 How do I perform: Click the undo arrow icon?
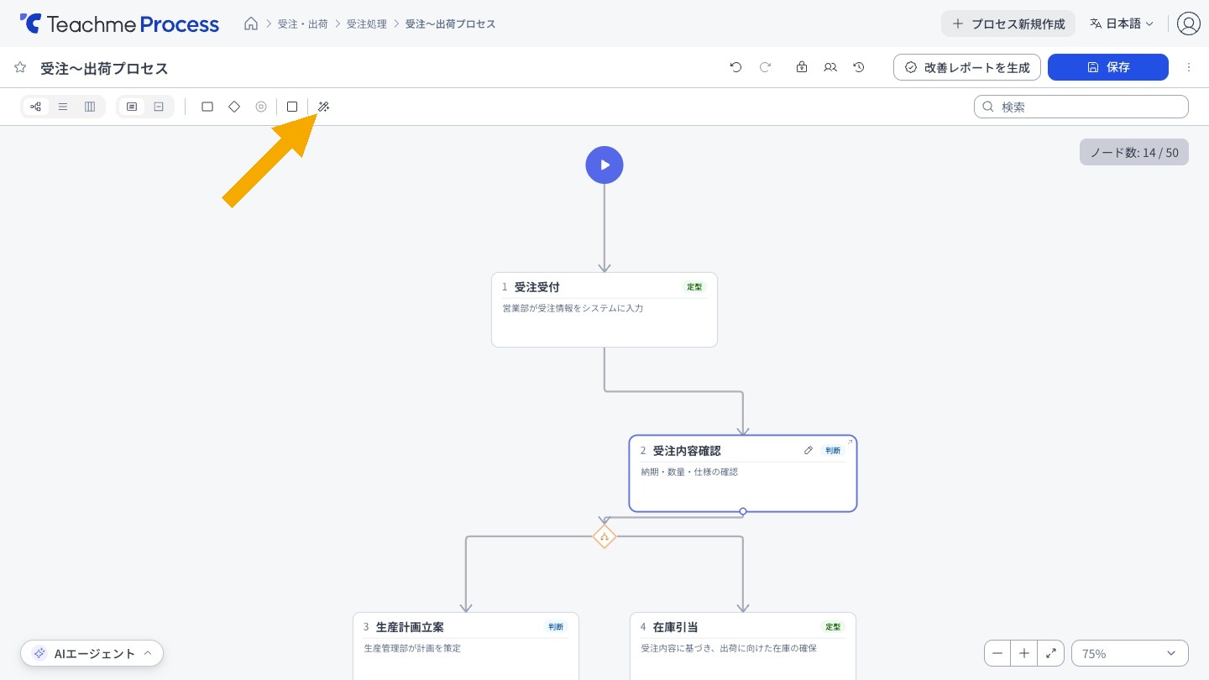pyautogui.click(x=736, y=67)
